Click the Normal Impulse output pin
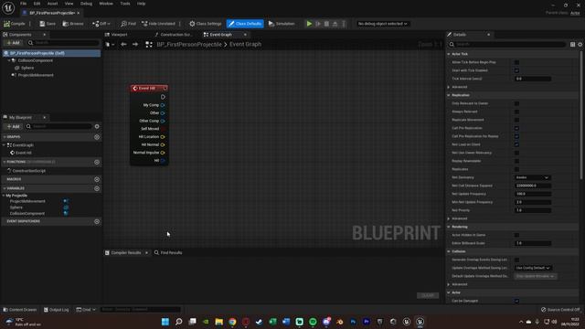 [x=163, y=153]
